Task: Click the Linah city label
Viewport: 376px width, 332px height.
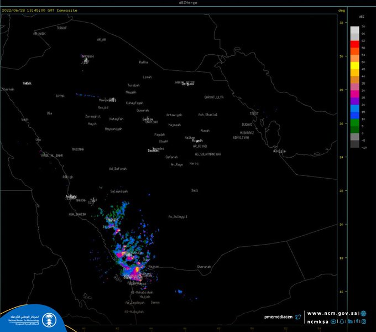Action: pyautogui.click(x=147, y=77)
